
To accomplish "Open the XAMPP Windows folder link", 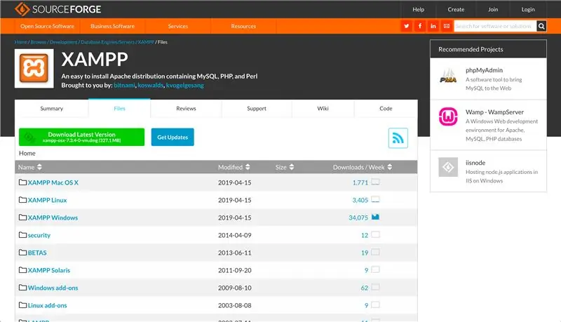I will (53, 217).
